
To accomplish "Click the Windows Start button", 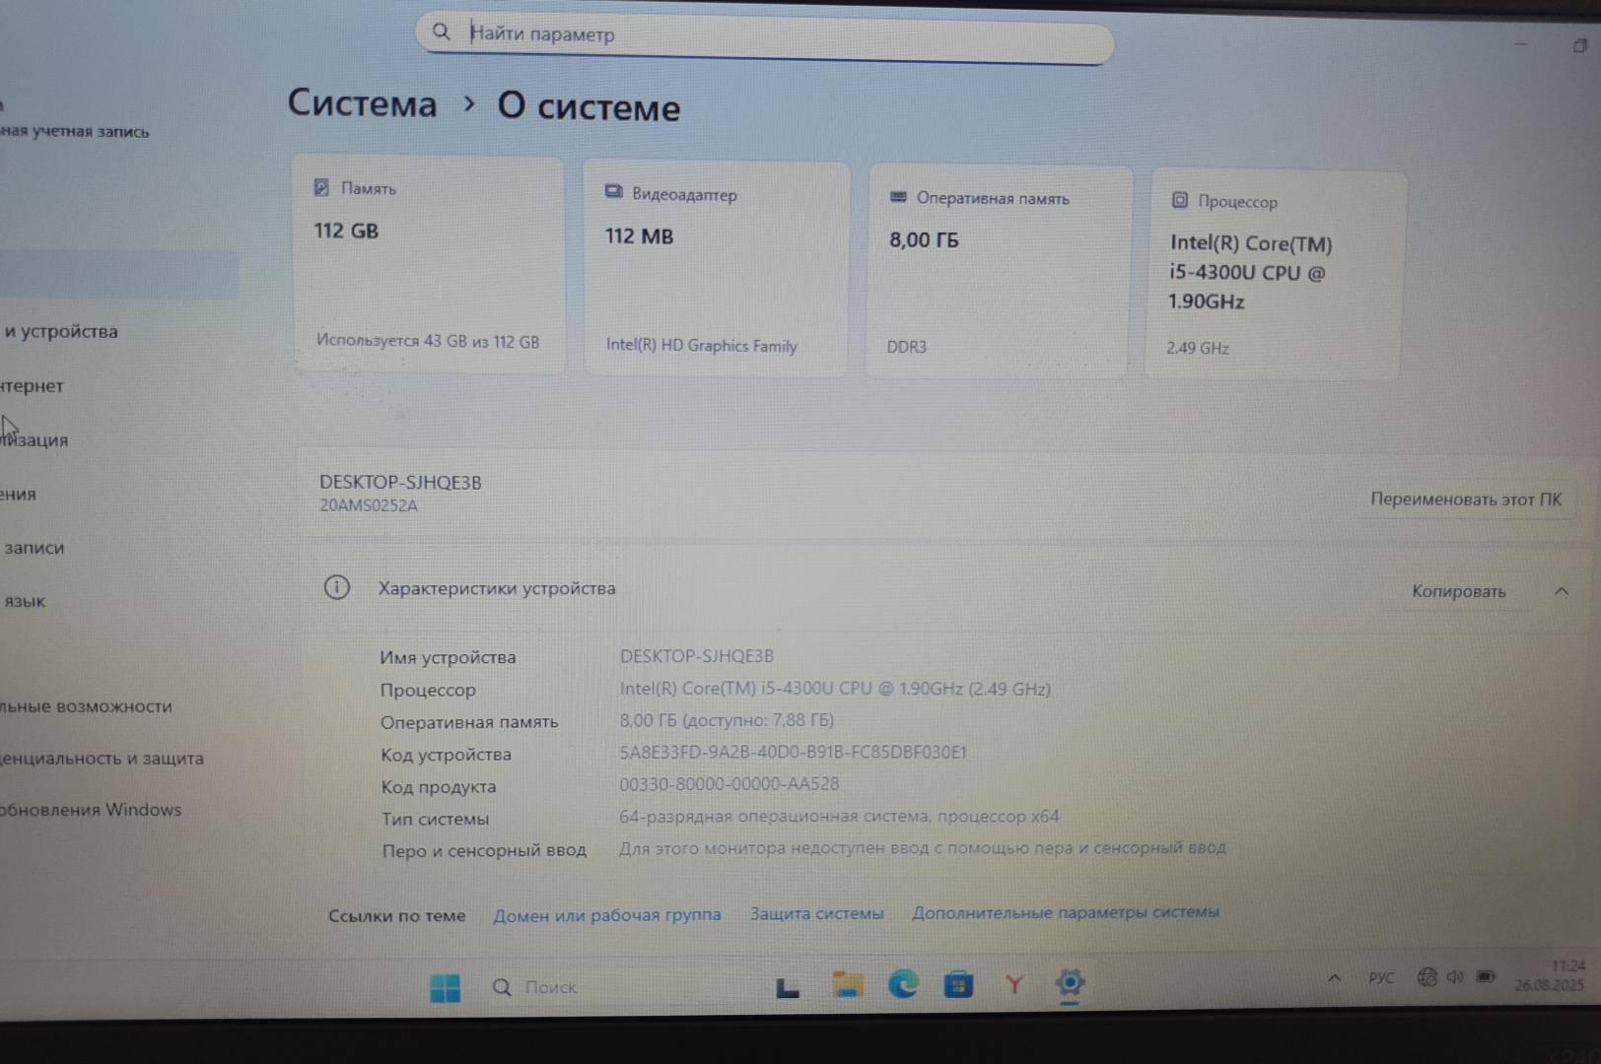I will (x=445, y=987).
